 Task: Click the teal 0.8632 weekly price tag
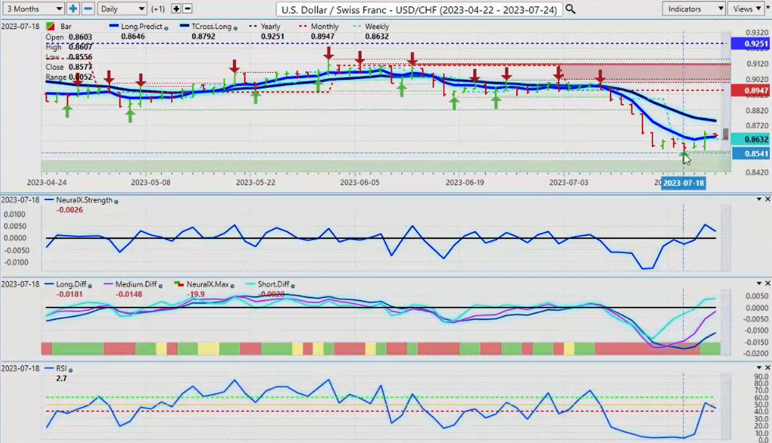[750, 139]
